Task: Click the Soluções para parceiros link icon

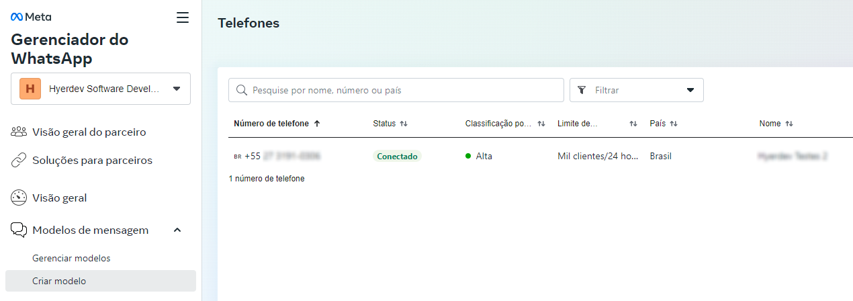Action: point(19,161)
